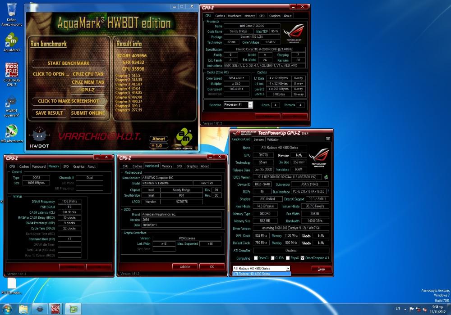This screenshot has height=315, width=451.
Task: Open the CPUID ROG CPU-Z desktop shortcut
Action: tap(12, 75)
